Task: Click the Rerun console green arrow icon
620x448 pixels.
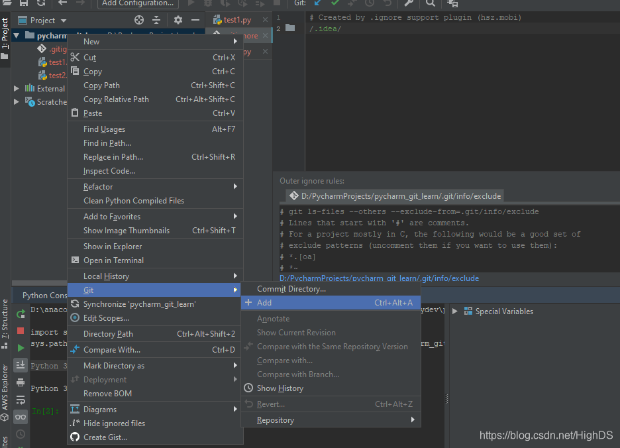Action: click(21, 314)
